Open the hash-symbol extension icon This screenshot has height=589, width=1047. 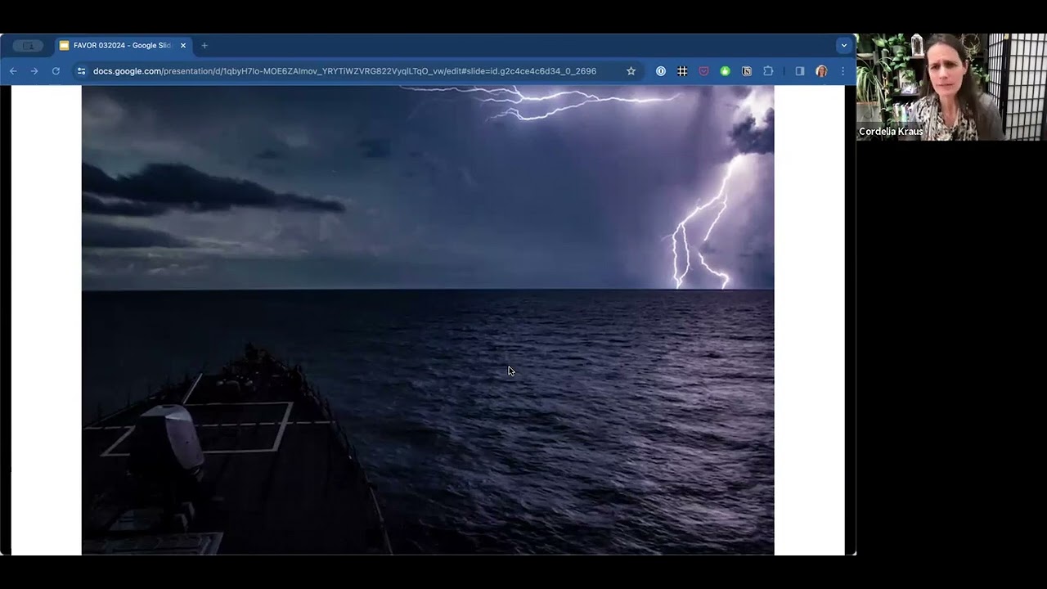[682, 71]
